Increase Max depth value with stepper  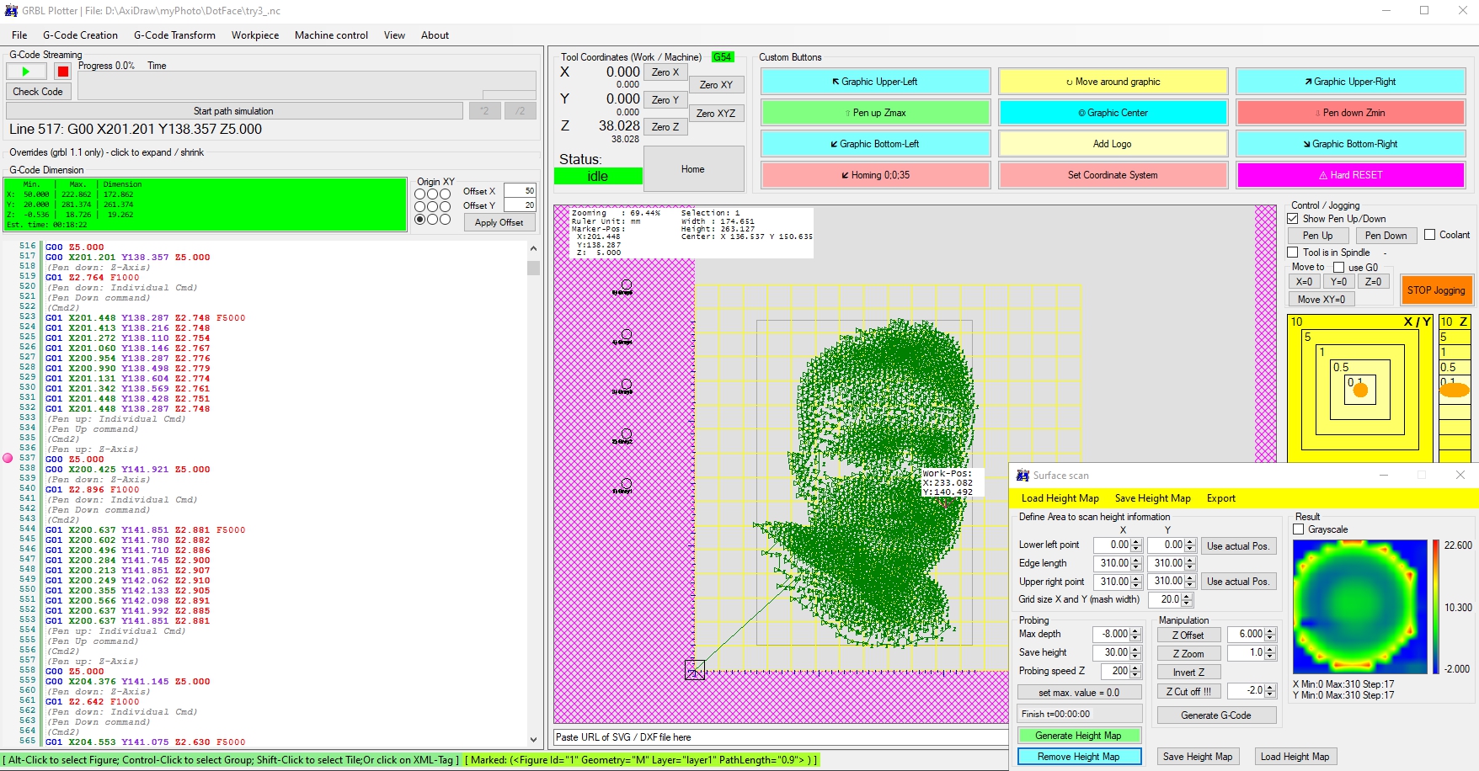click(1135, 630)
